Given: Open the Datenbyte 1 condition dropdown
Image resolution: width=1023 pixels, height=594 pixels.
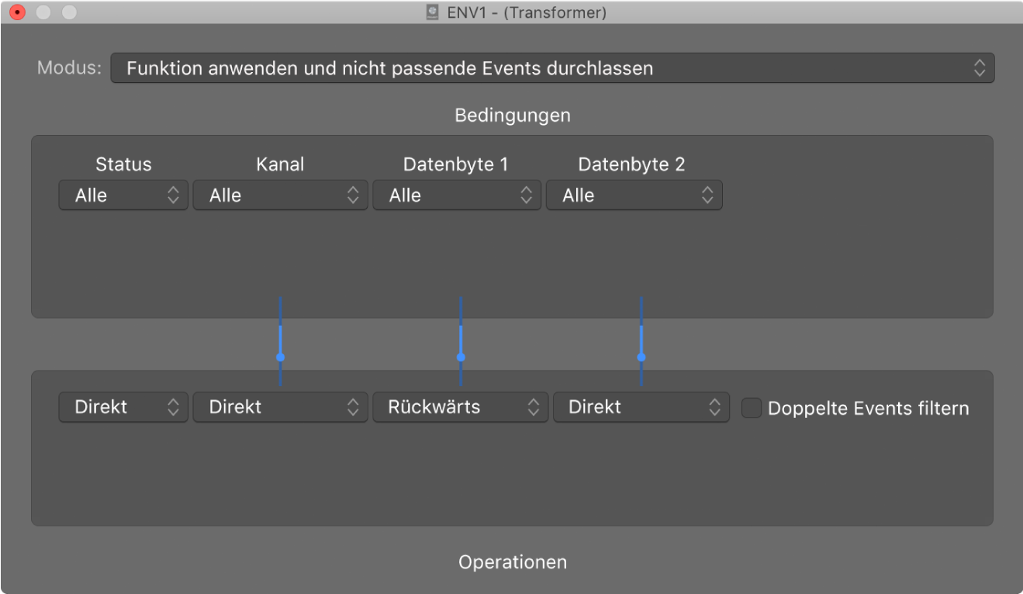Looking at the screenshot, I should tap(457, 195).
